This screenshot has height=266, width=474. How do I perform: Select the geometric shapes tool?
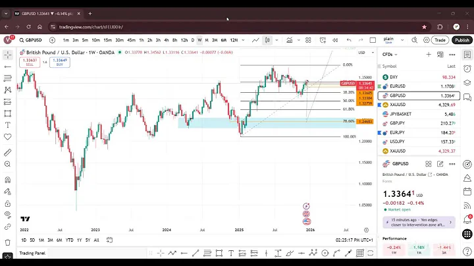[7, 114]
